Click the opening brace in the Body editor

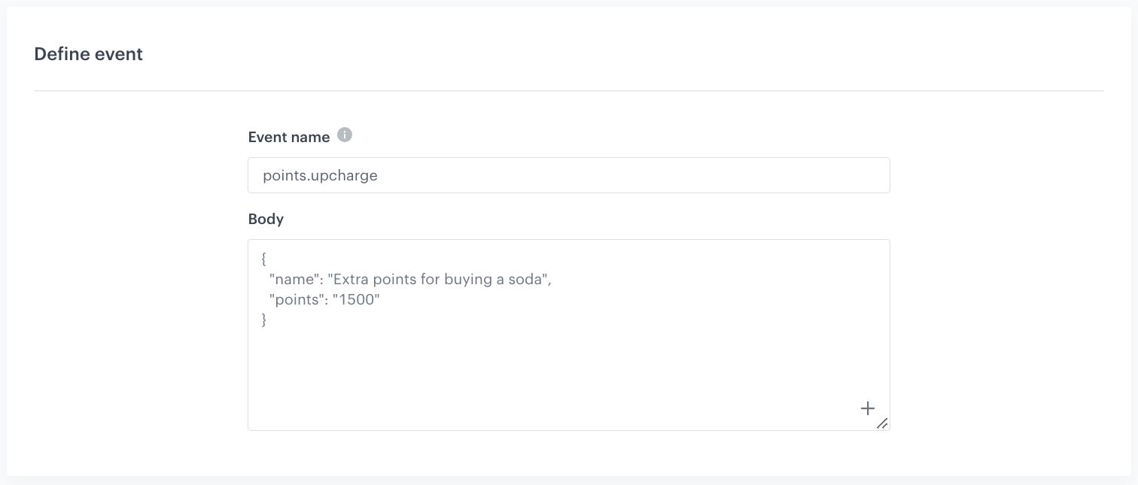coord(263,259)
